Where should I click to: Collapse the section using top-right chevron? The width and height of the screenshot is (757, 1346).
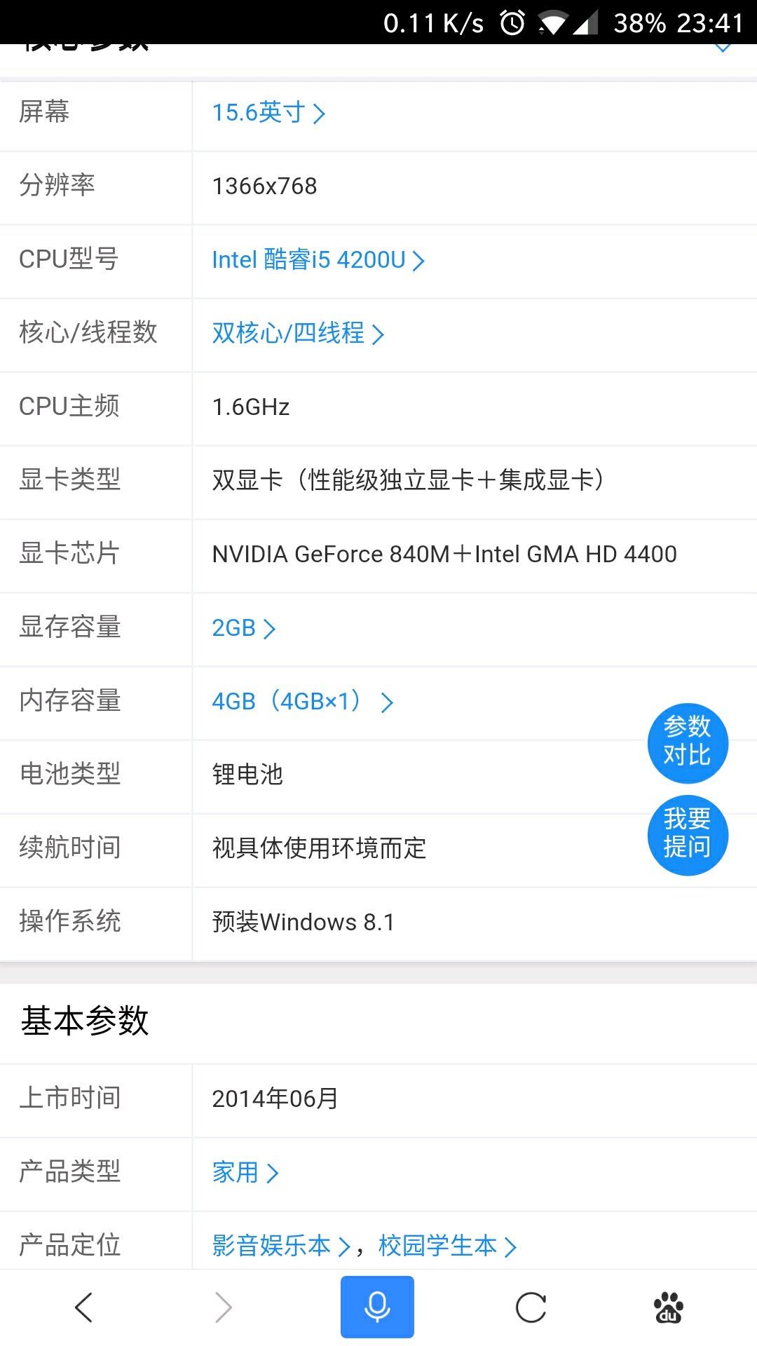pyautogui.click(x=722, y=48)
